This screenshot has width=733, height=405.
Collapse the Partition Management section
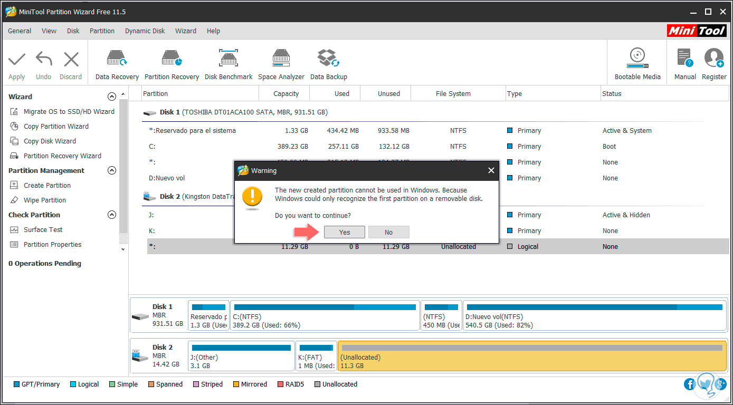tap(111, 171)
